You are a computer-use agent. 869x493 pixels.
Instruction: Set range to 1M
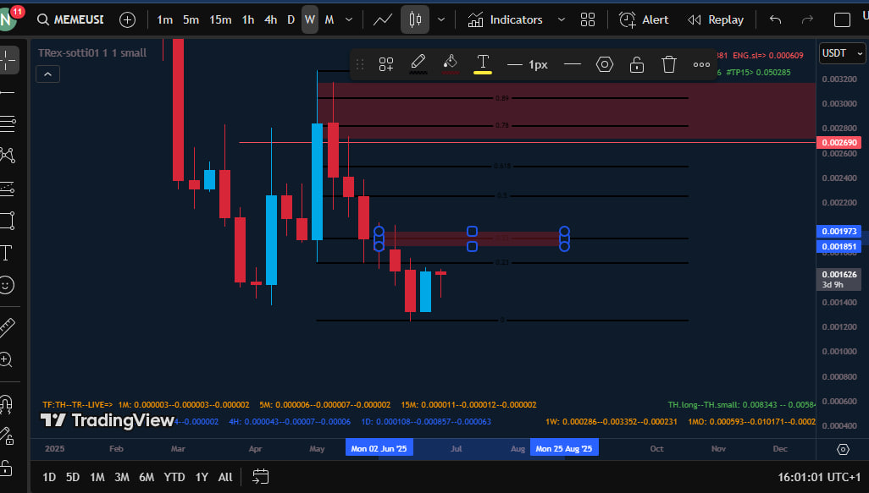click(x=97, y=477)
